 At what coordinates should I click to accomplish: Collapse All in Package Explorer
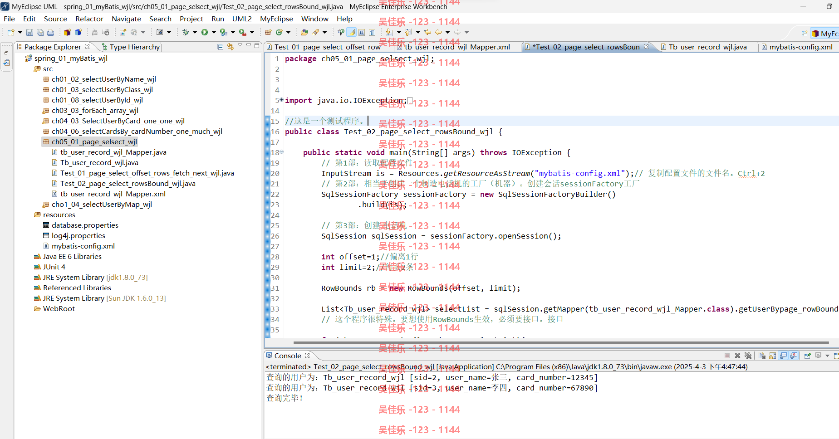(x=220, y=47)
